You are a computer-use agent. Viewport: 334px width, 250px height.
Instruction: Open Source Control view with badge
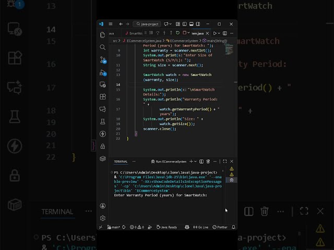point(103,60)
